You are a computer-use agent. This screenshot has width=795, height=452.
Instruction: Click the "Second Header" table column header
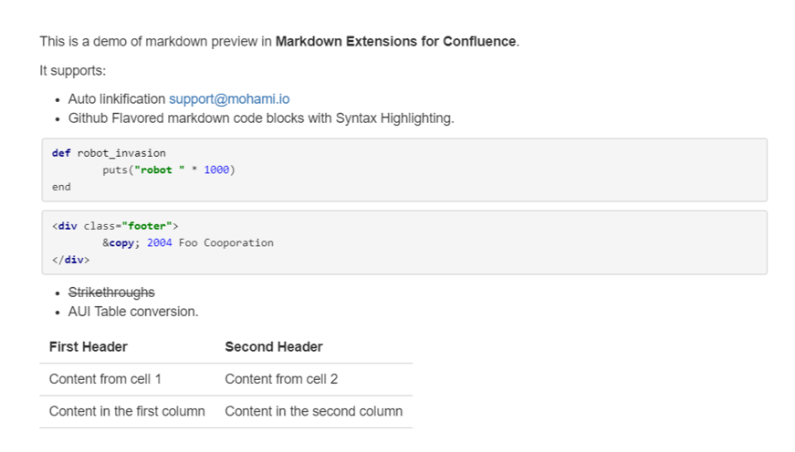(274, 346)
